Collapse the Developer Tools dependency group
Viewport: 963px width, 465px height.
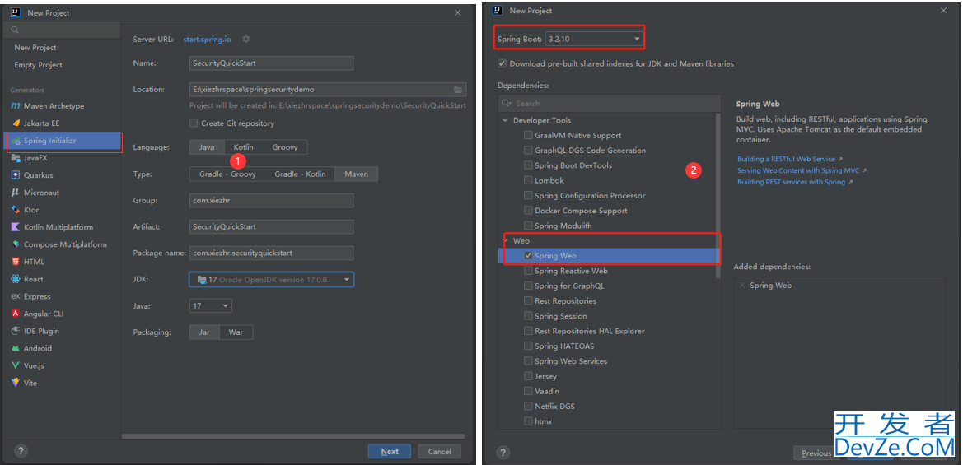click(x=506, y=120)
